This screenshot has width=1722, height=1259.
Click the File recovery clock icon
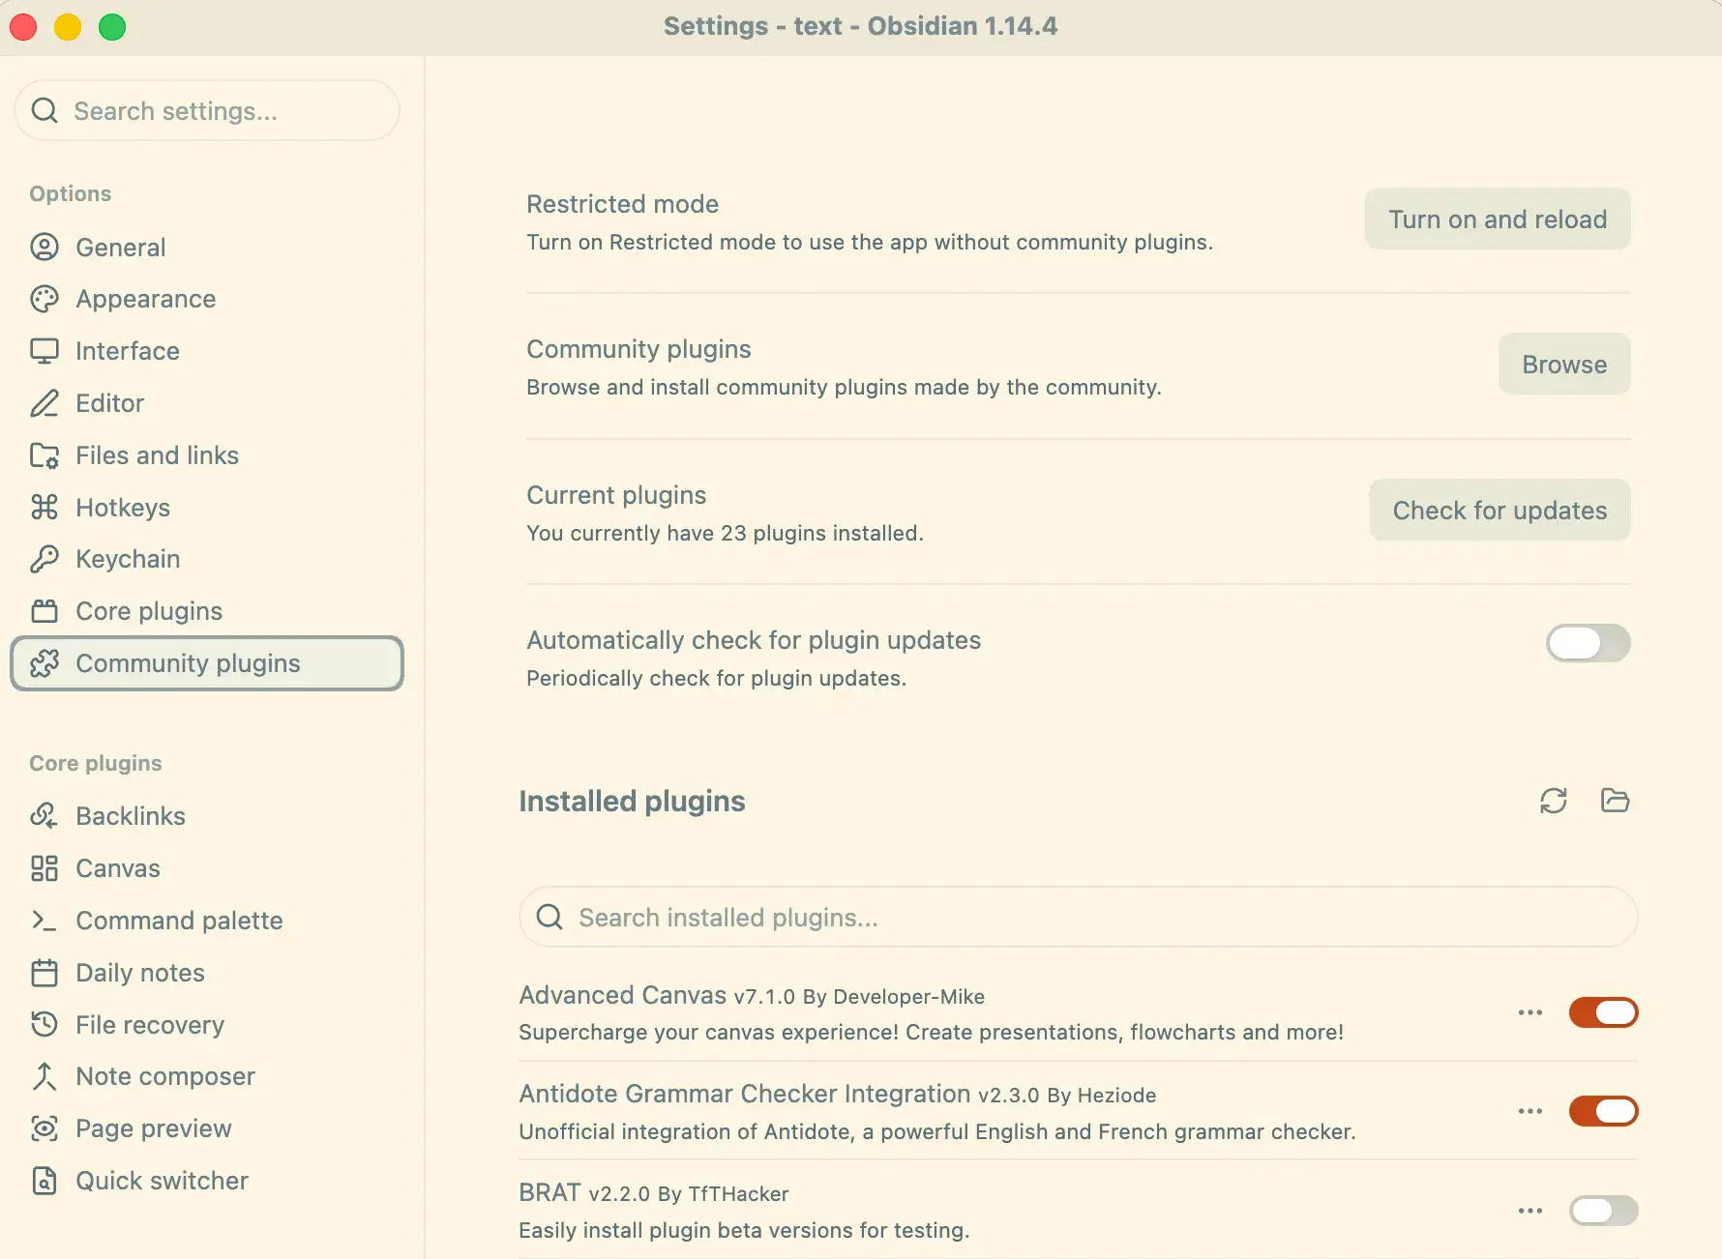45,1025
